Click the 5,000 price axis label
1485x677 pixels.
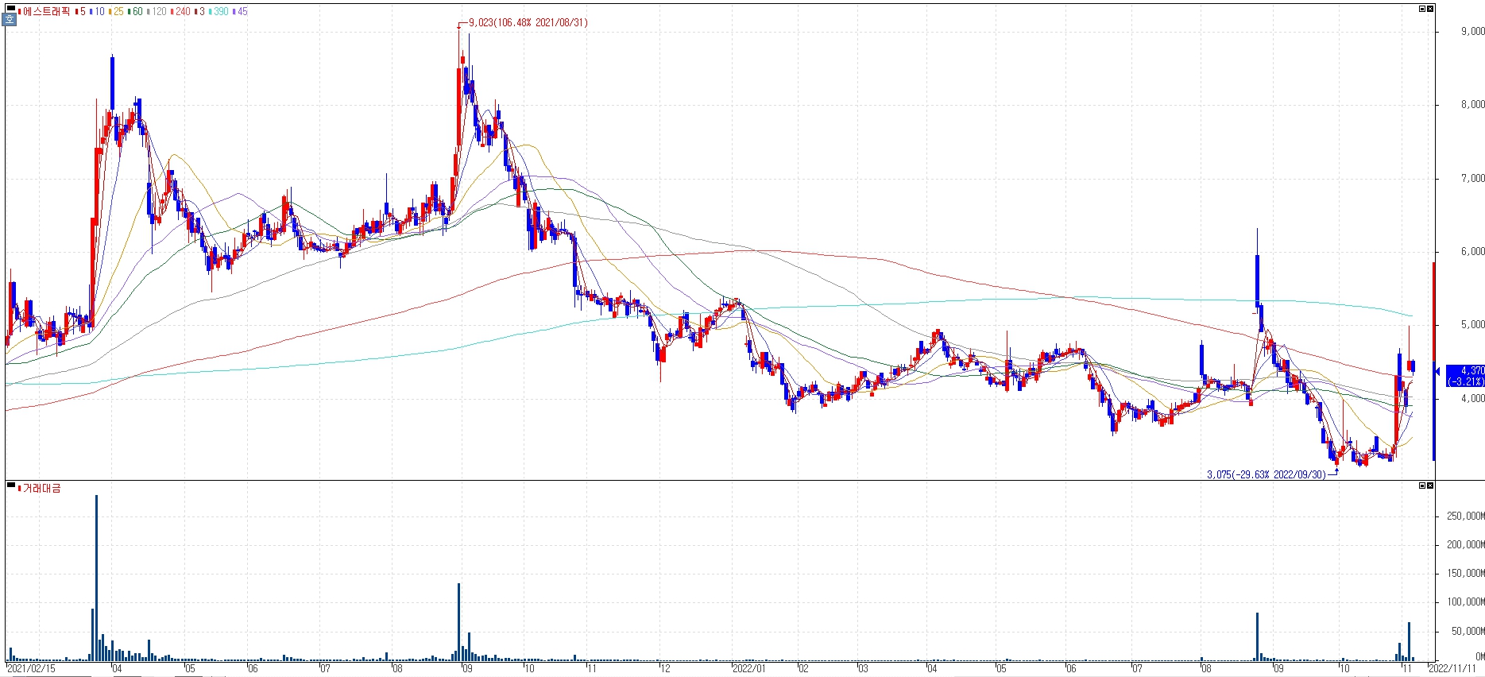pyautogui.click(x=1472, y=324)
